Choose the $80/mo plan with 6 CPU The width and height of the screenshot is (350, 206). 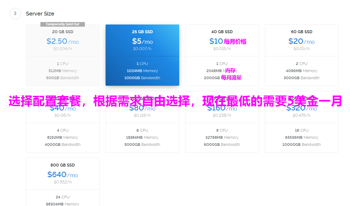pos(142,122)
